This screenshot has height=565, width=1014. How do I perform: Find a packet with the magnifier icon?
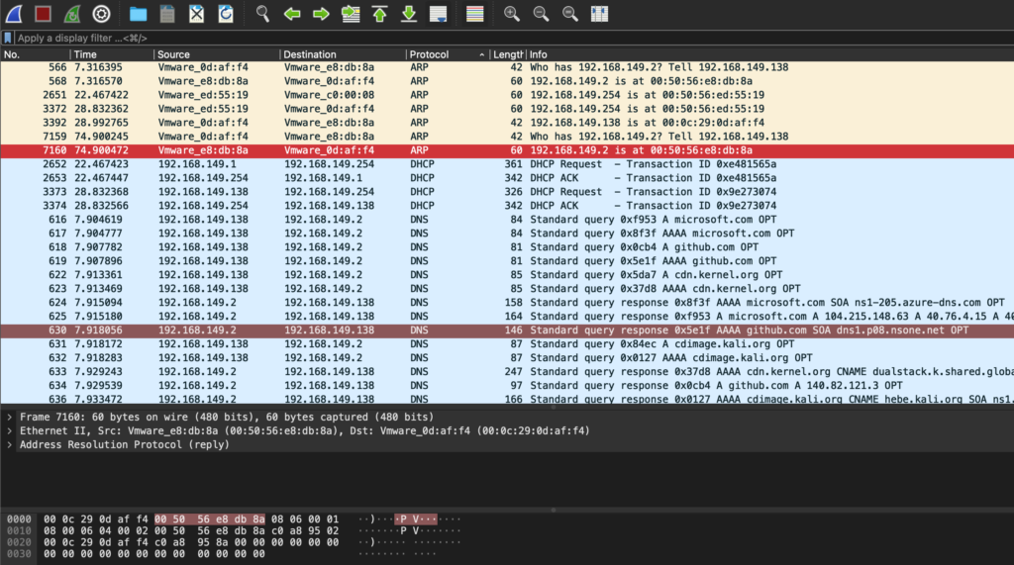(x=262, y=14)
